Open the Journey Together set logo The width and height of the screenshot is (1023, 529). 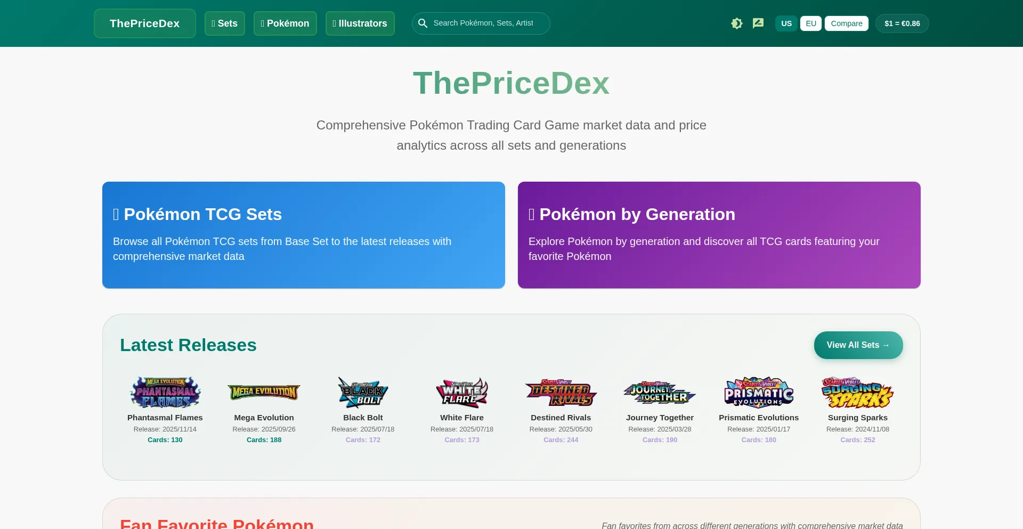[x=660, y=393]
